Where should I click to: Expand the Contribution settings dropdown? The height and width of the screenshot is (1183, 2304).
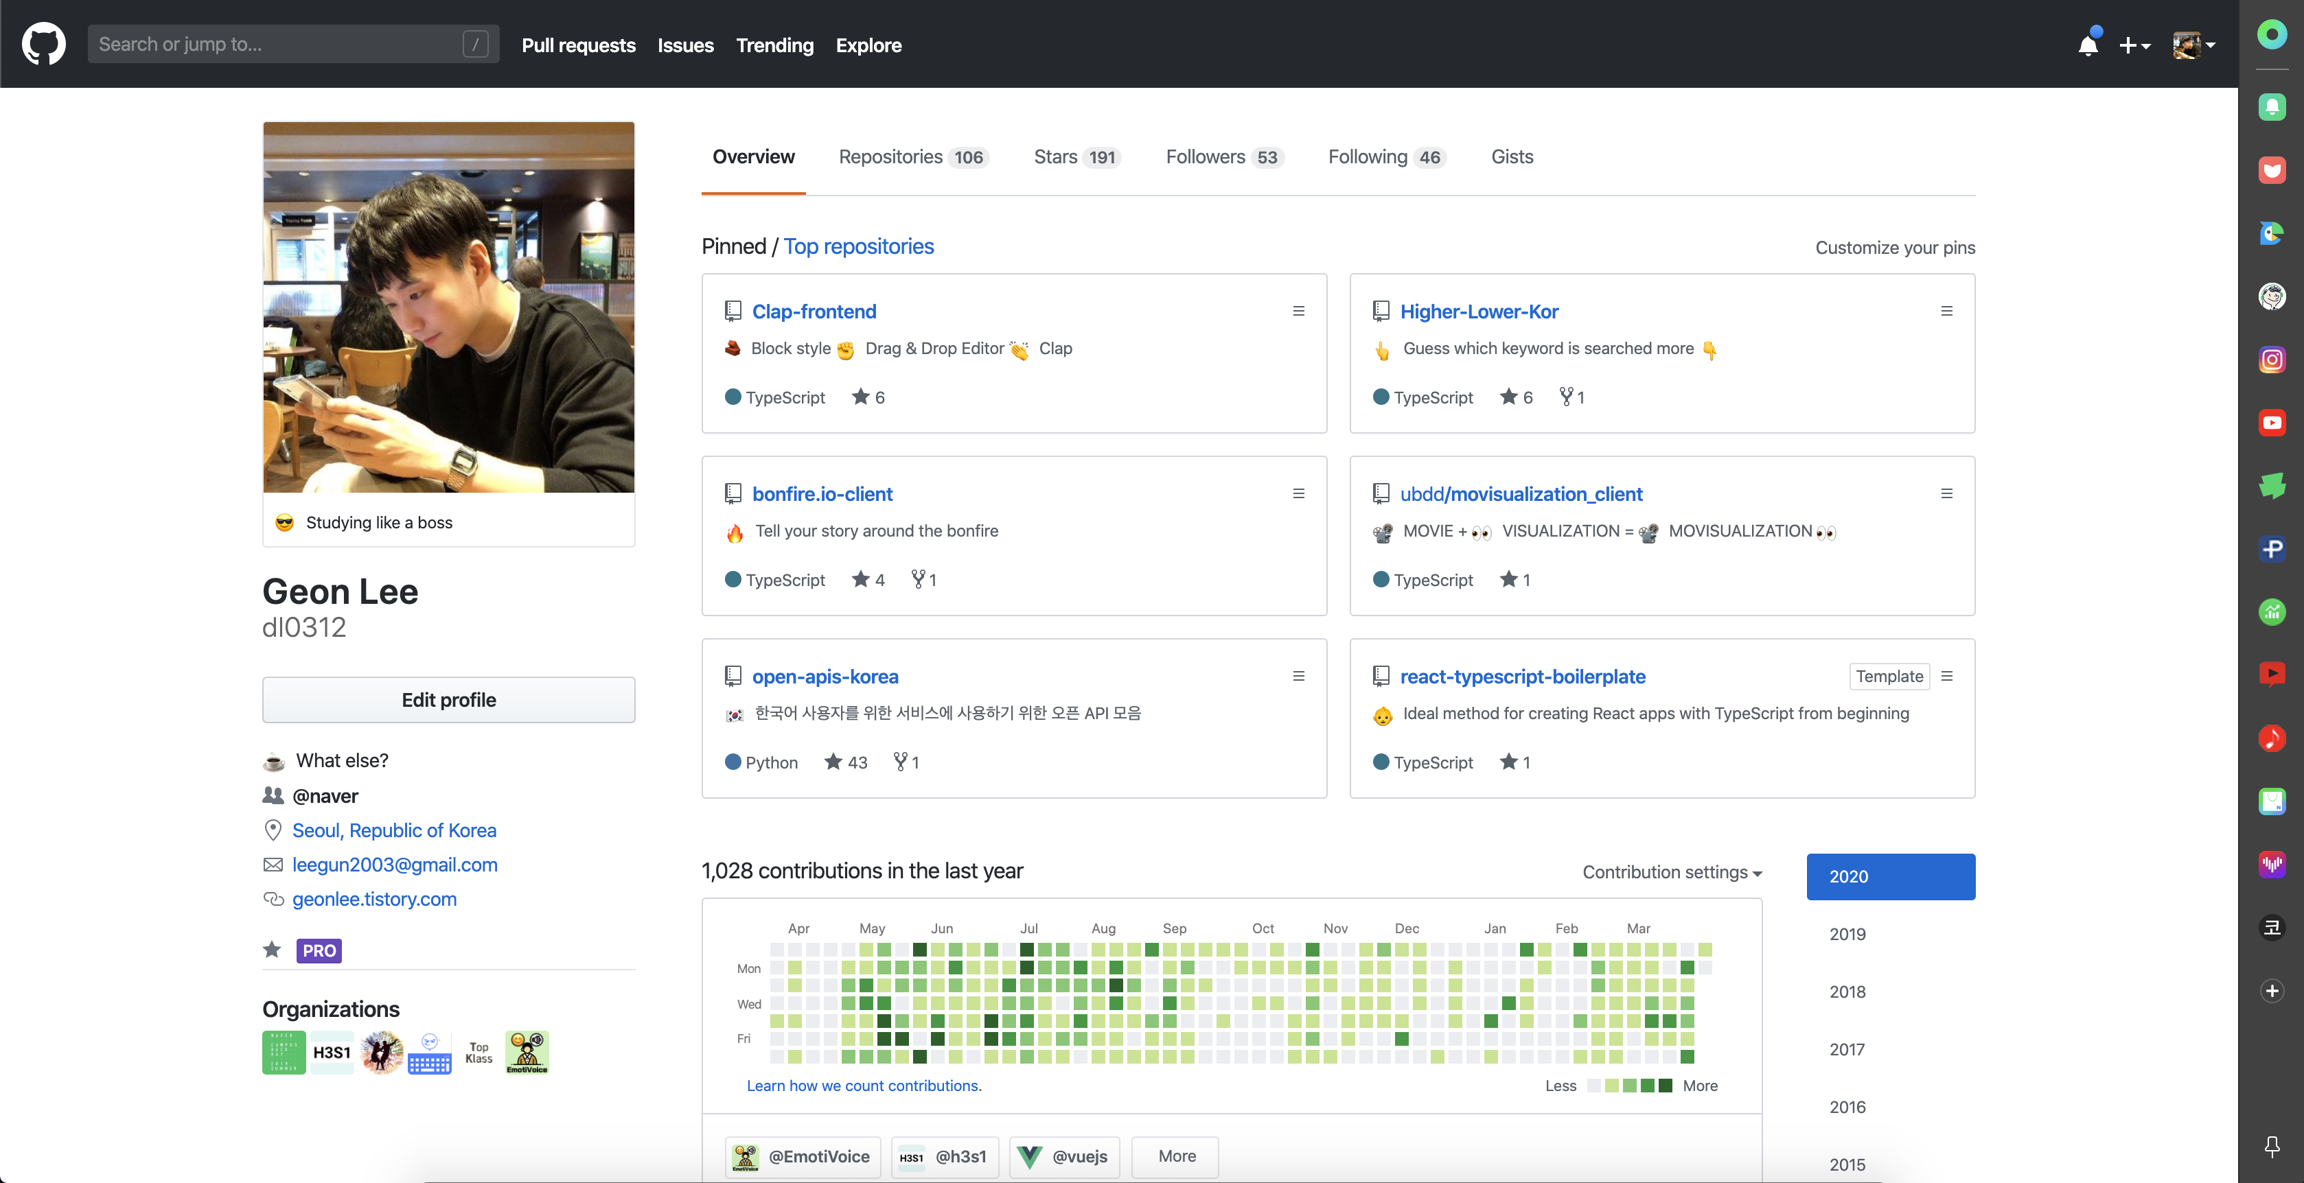(x=1671, y=872)
